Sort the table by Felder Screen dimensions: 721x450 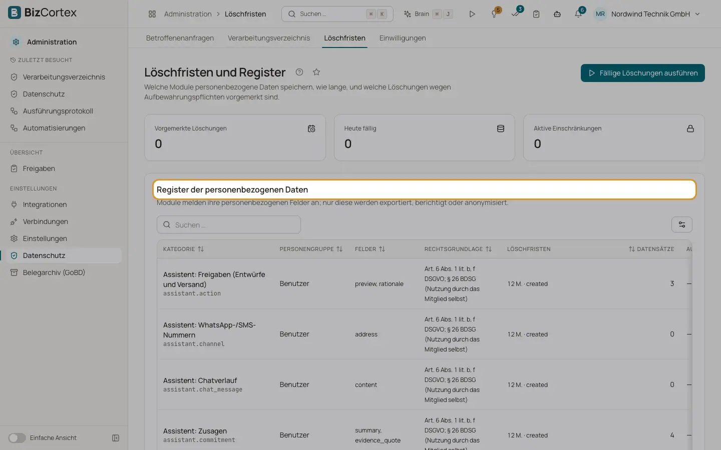point(370,249)
